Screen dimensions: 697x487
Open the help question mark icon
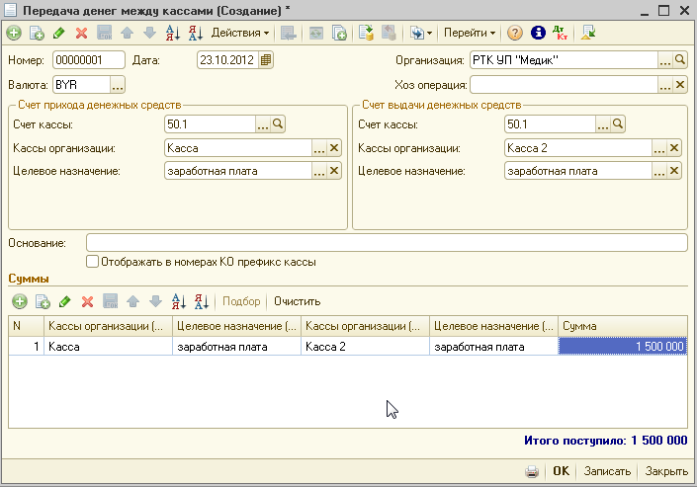pos(515,33)
